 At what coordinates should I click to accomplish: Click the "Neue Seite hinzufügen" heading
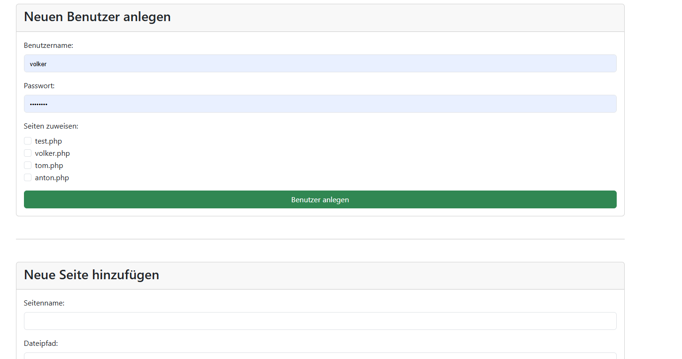pyautogui.click(x=92, y=275)
